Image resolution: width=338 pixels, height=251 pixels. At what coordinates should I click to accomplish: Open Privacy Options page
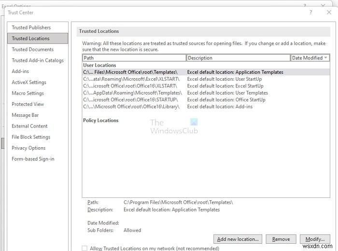(x=28, y=148)
